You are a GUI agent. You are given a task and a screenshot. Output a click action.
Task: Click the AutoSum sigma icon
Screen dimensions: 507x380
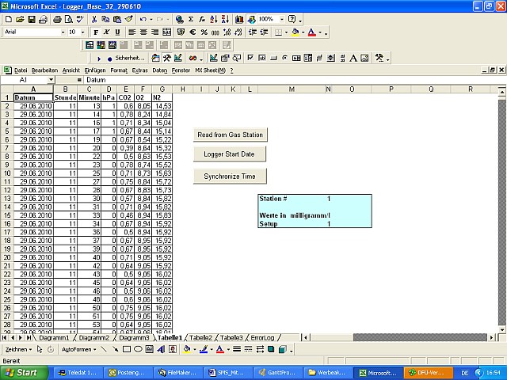pyautogui.click(x=190, y=19)
